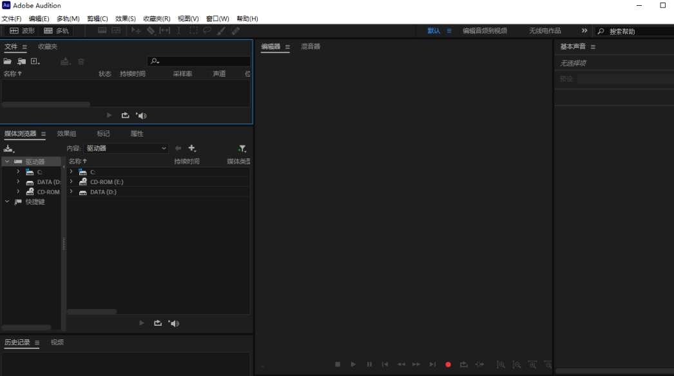This screenshot has width=674, height=376.
Task: Choose the 默认 workspace
Action: (x=434, y=30)
